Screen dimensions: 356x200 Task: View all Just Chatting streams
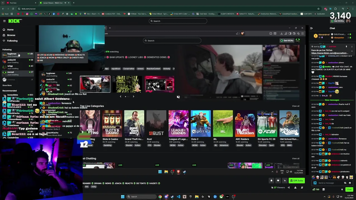pos(296,159)
